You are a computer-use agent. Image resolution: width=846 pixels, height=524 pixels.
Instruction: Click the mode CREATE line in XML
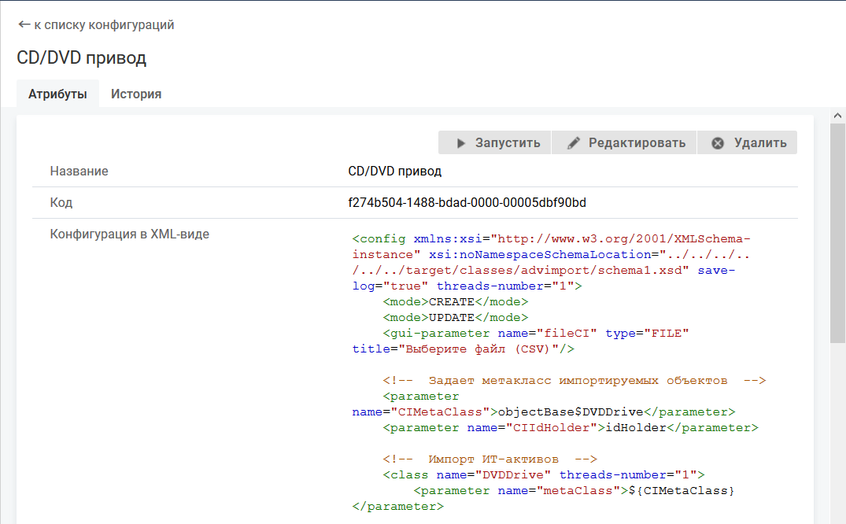455,301
